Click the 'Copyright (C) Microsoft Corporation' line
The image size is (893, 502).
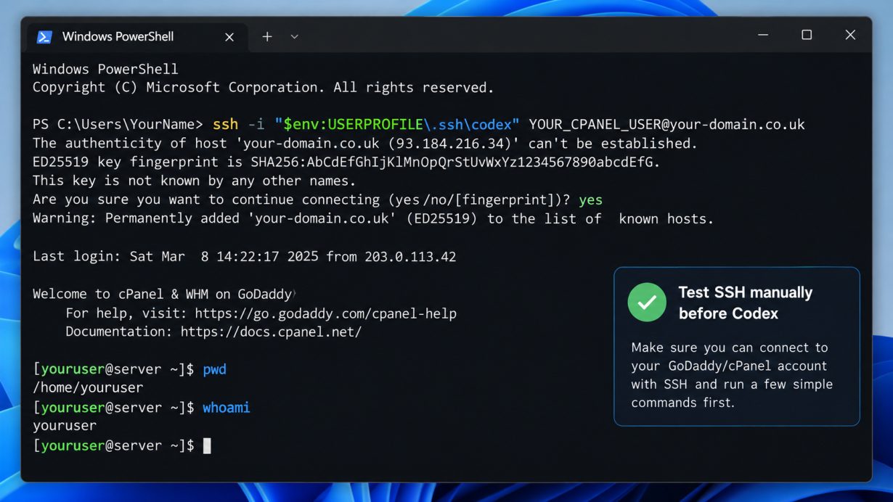click(x=264, y=87)
